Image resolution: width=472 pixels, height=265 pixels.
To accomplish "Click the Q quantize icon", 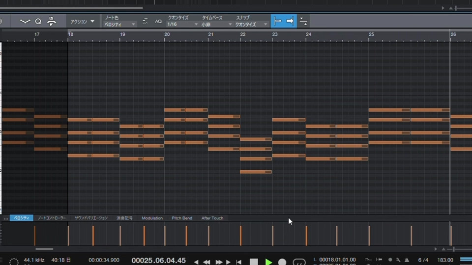I will click(x=38, y=21).
